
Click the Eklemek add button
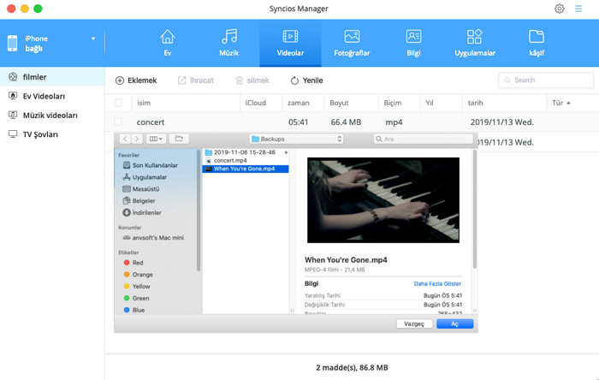click(136, 80)
